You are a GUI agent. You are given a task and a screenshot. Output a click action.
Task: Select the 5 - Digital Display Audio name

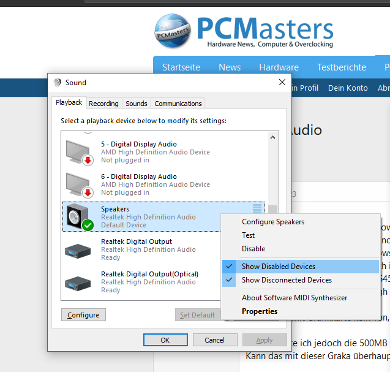coord(139,144)
